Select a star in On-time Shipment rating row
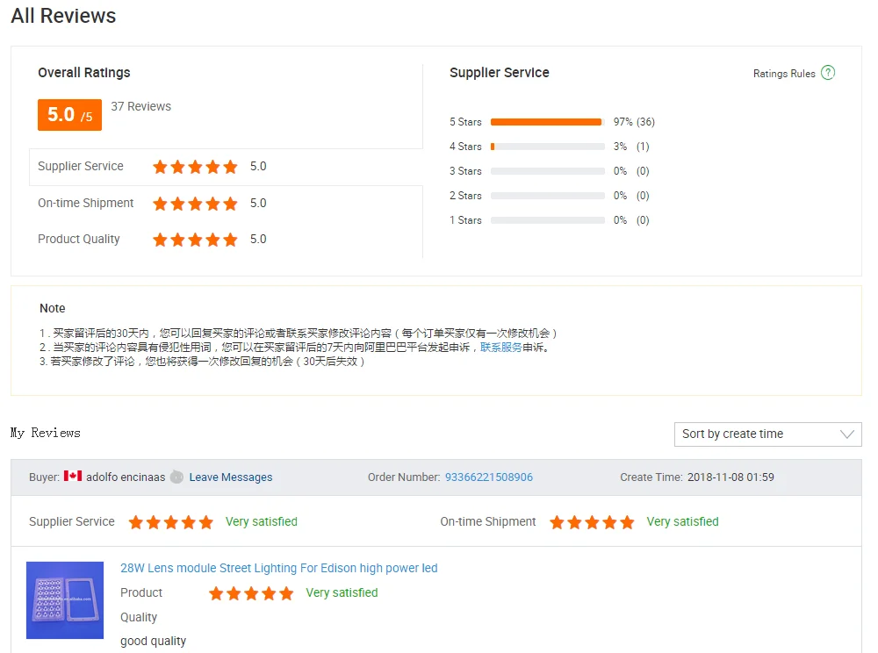The image size is (878, 653). (x=195, y=203)
